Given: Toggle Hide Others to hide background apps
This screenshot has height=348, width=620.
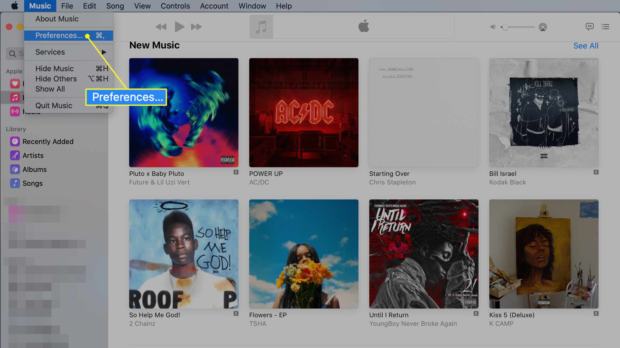Looking at the screenshot, I should tap(56, 78).
